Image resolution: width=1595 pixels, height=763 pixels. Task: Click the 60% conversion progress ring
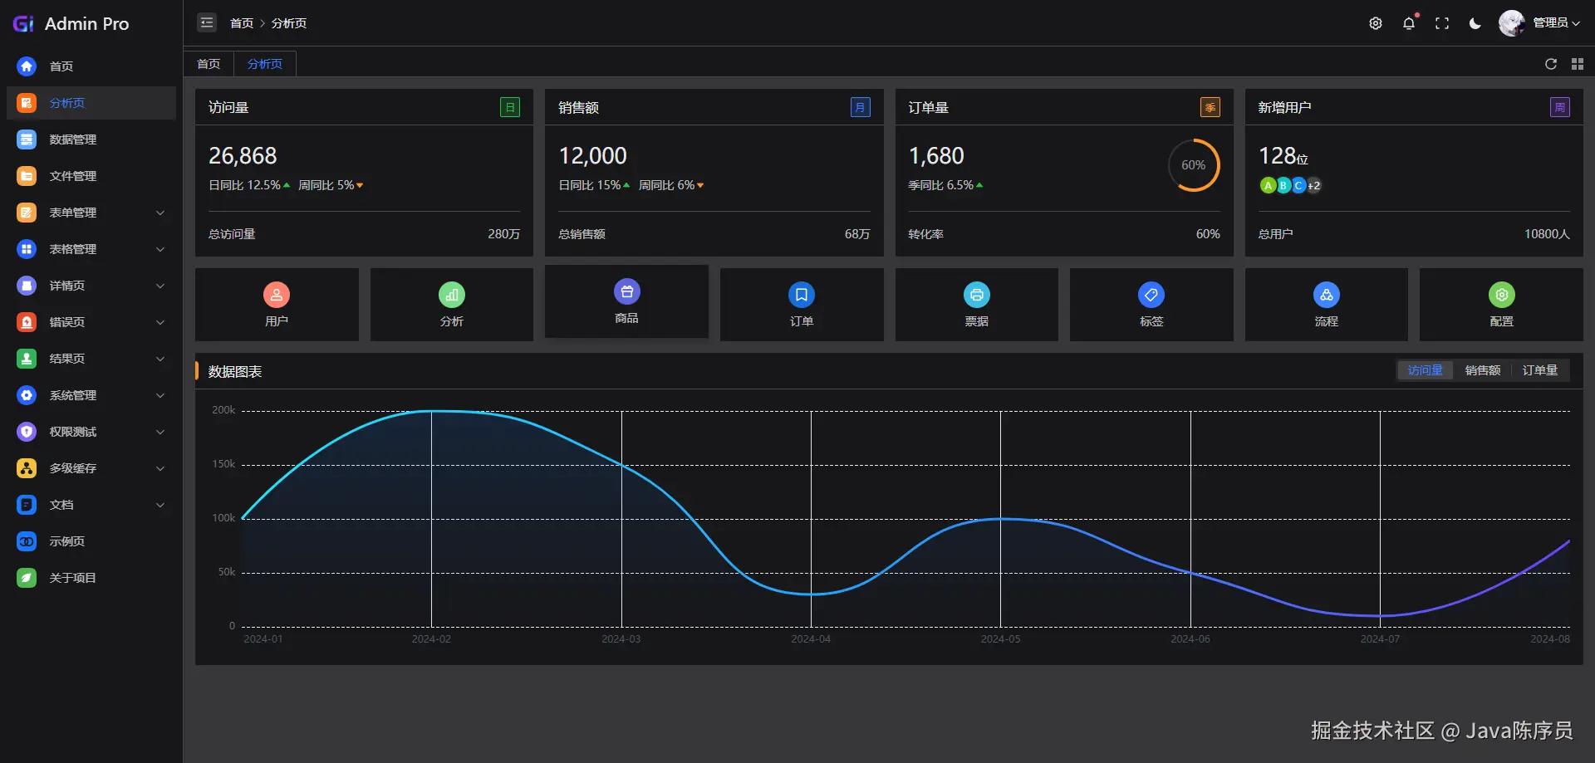tap(1194, 165)
